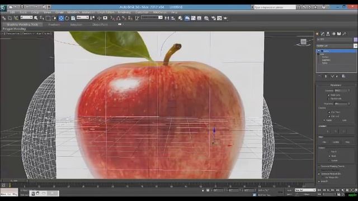Collapse the Parameters rollout header
358x201 pixels.
tap(336, 85)
